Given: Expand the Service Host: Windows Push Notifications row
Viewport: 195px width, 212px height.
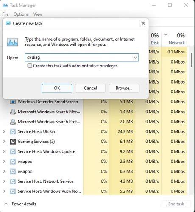Looking at the screenshot, I should coord(4,191).
